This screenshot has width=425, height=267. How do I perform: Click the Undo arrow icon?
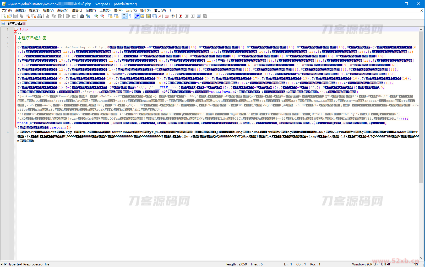point(68,16)
